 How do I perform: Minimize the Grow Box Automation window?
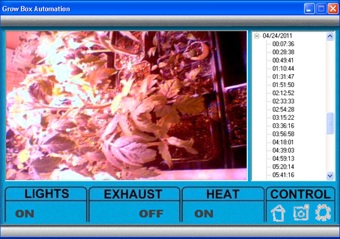[x=309, y=9]
